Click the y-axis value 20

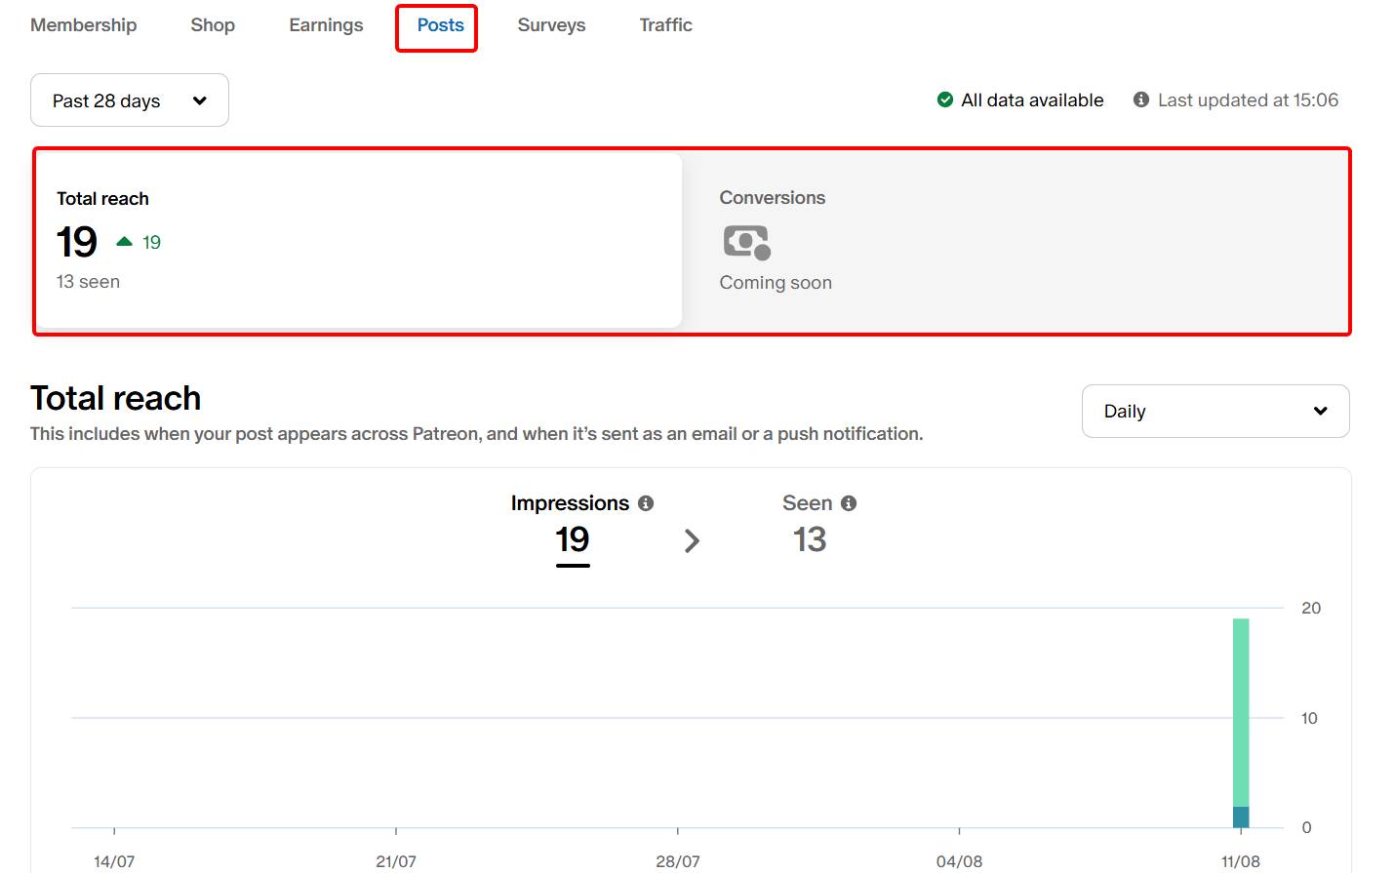pyautogui.click(x=1311, y=608)
